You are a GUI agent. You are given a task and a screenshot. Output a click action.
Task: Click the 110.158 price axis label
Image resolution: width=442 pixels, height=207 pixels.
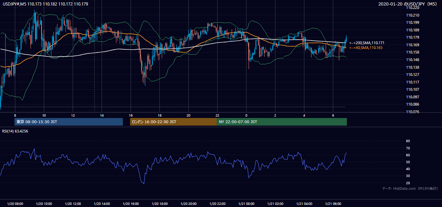point(413,52)
